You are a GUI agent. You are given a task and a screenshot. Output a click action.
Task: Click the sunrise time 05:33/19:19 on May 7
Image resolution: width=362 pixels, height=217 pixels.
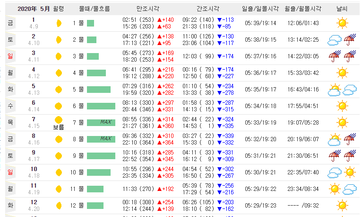pyautogui.click(x=261, y=123)
